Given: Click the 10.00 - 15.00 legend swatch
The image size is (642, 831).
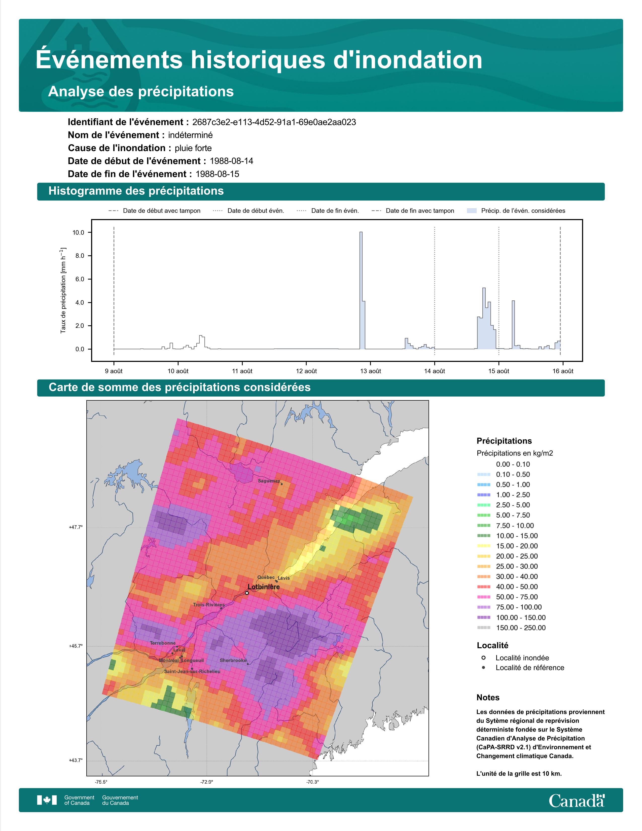Looking at the screenshot, I should pyautogui.click(x=483, y=536).
